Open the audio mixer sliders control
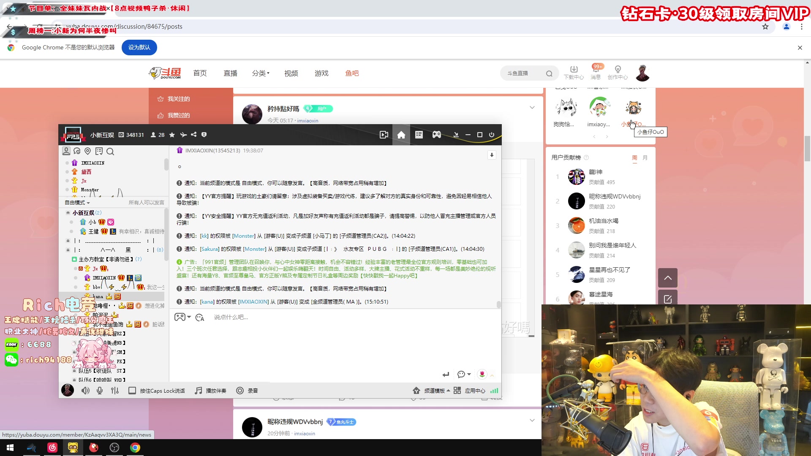Screen dimensions: 811x456 pyautogui.click(x=115, y=391)
